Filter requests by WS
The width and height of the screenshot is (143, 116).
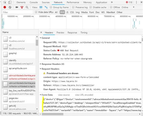click(x=103, y=12)
